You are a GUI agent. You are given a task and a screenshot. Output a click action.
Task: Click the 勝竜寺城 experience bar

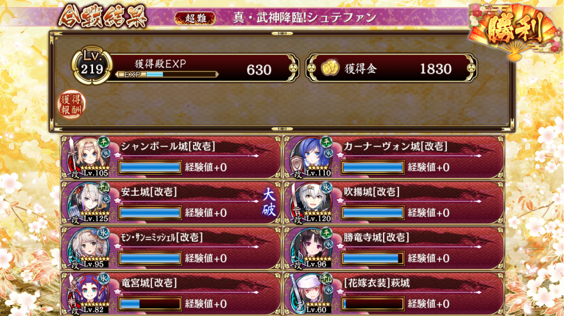tap(373, 258)
